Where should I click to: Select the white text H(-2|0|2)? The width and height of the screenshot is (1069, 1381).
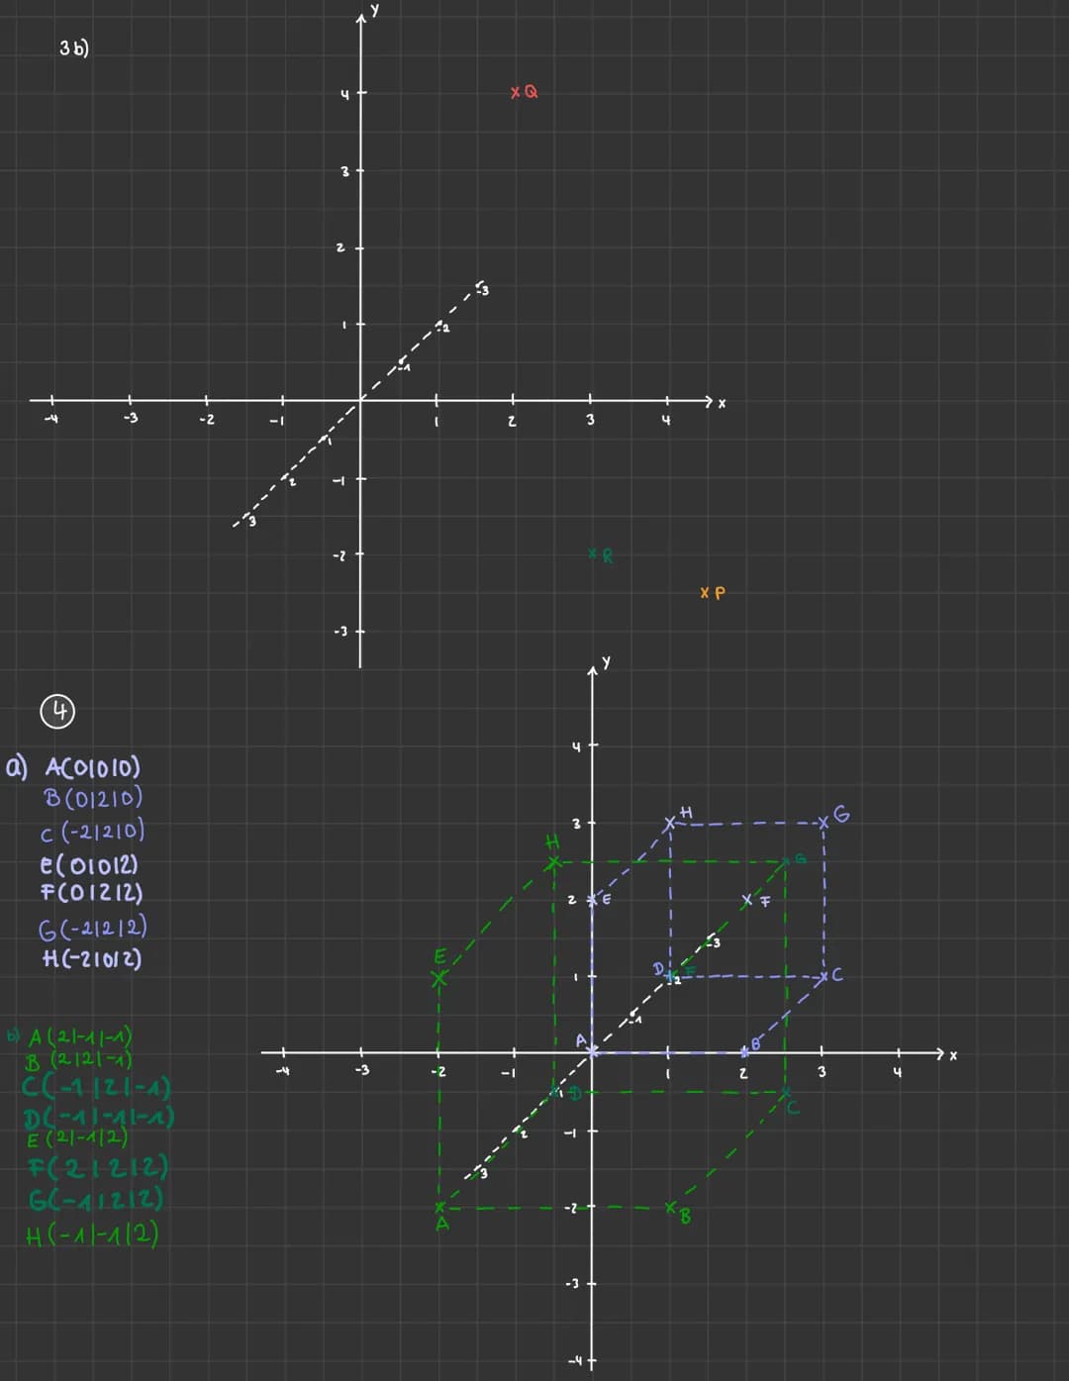pyautogui.click(x=92, y=958)
